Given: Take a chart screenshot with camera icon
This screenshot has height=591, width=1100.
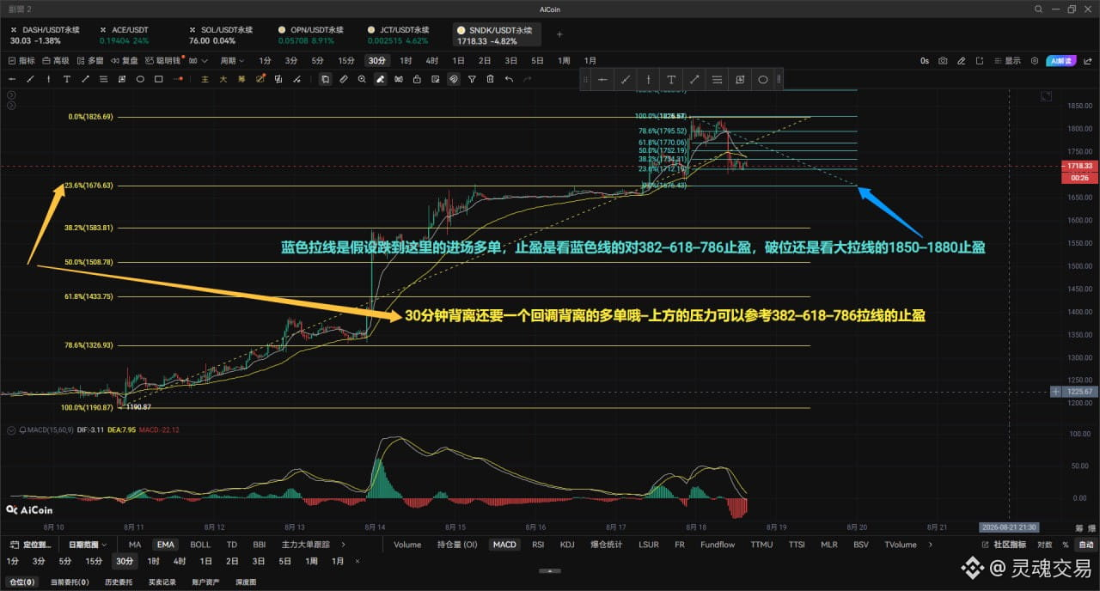Looking at the screenshot, I should coord(943,61).
